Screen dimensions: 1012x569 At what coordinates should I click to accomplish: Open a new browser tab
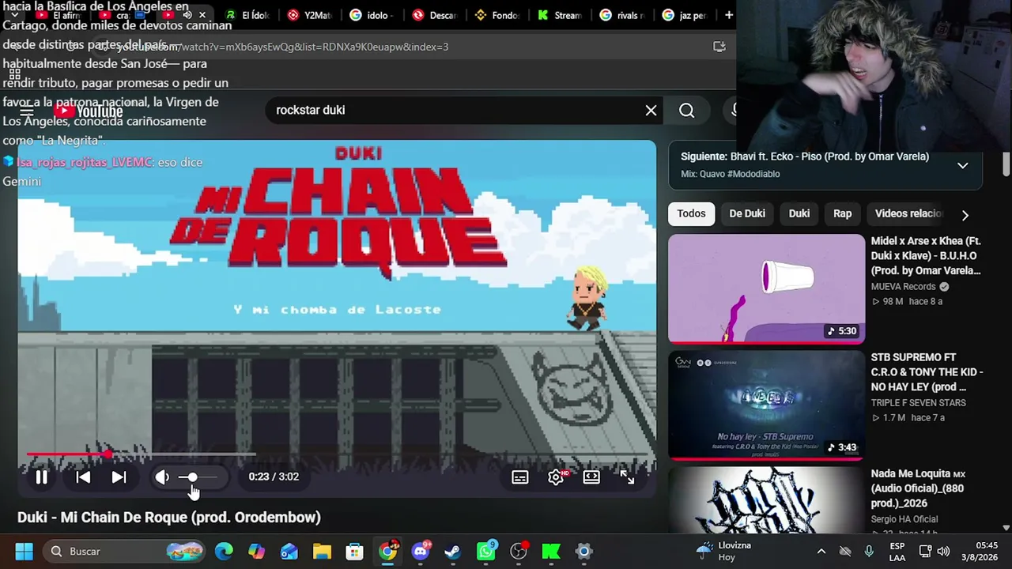coord(728,15)
